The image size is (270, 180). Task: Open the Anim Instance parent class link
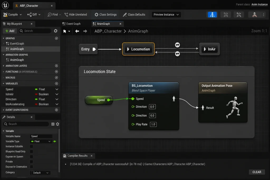[259, 4]
